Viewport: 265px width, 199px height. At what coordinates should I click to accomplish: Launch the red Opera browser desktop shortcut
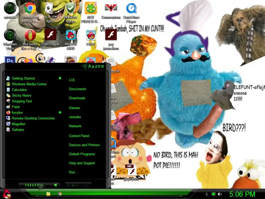pos(30,40)
